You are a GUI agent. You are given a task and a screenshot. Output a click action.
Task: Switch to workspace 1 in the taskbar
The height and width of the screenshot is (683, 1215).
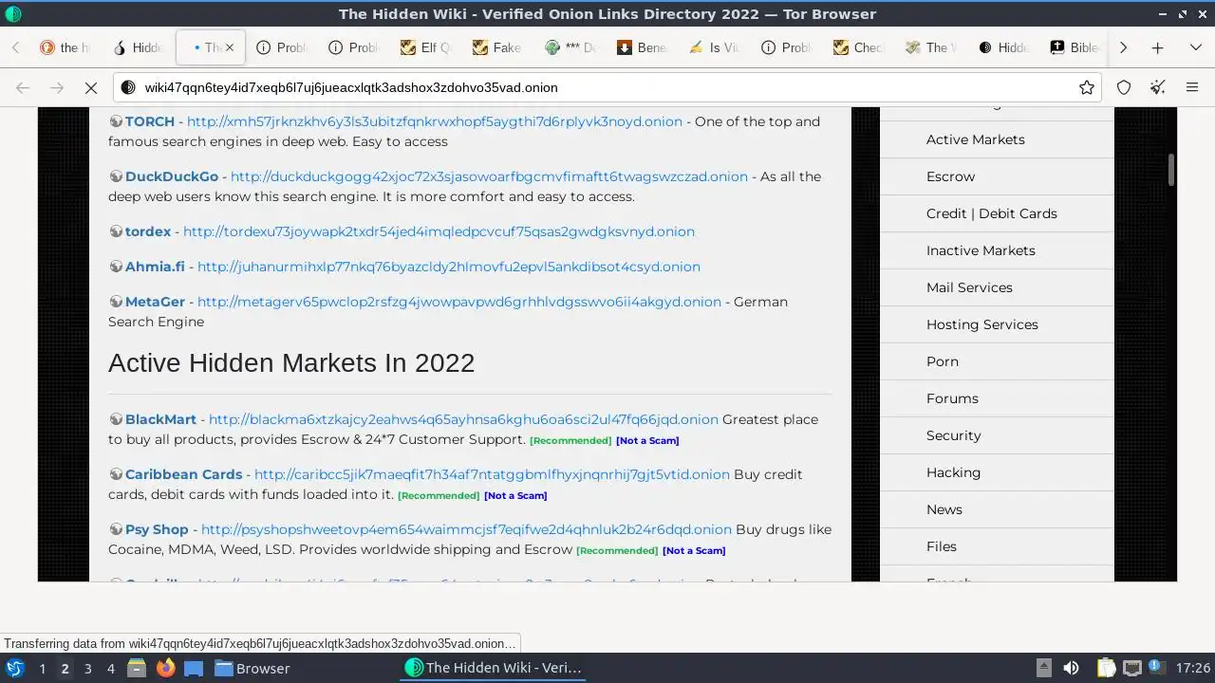pos(42,669)
